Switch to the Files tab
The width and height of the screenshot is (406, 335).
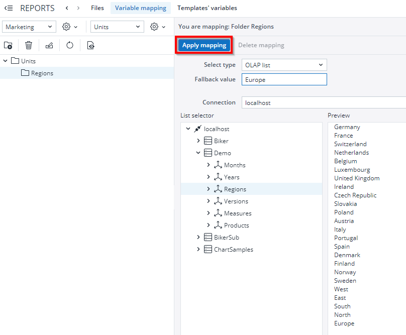tap(97, 8)
